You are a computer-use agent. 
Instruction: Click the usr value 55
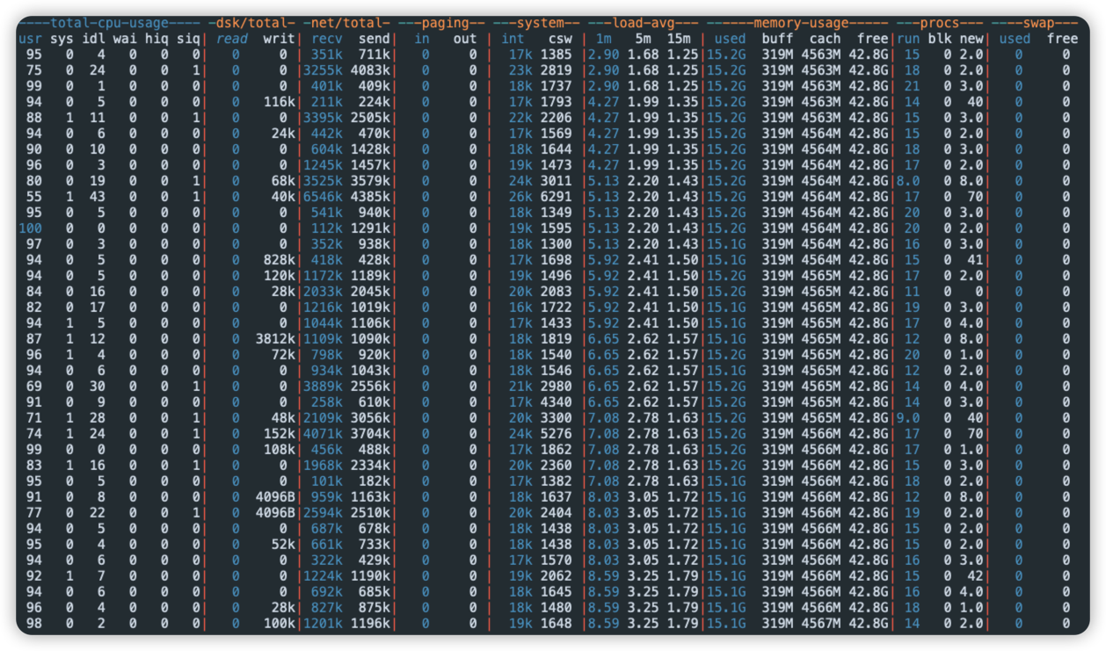coord(33,197)
